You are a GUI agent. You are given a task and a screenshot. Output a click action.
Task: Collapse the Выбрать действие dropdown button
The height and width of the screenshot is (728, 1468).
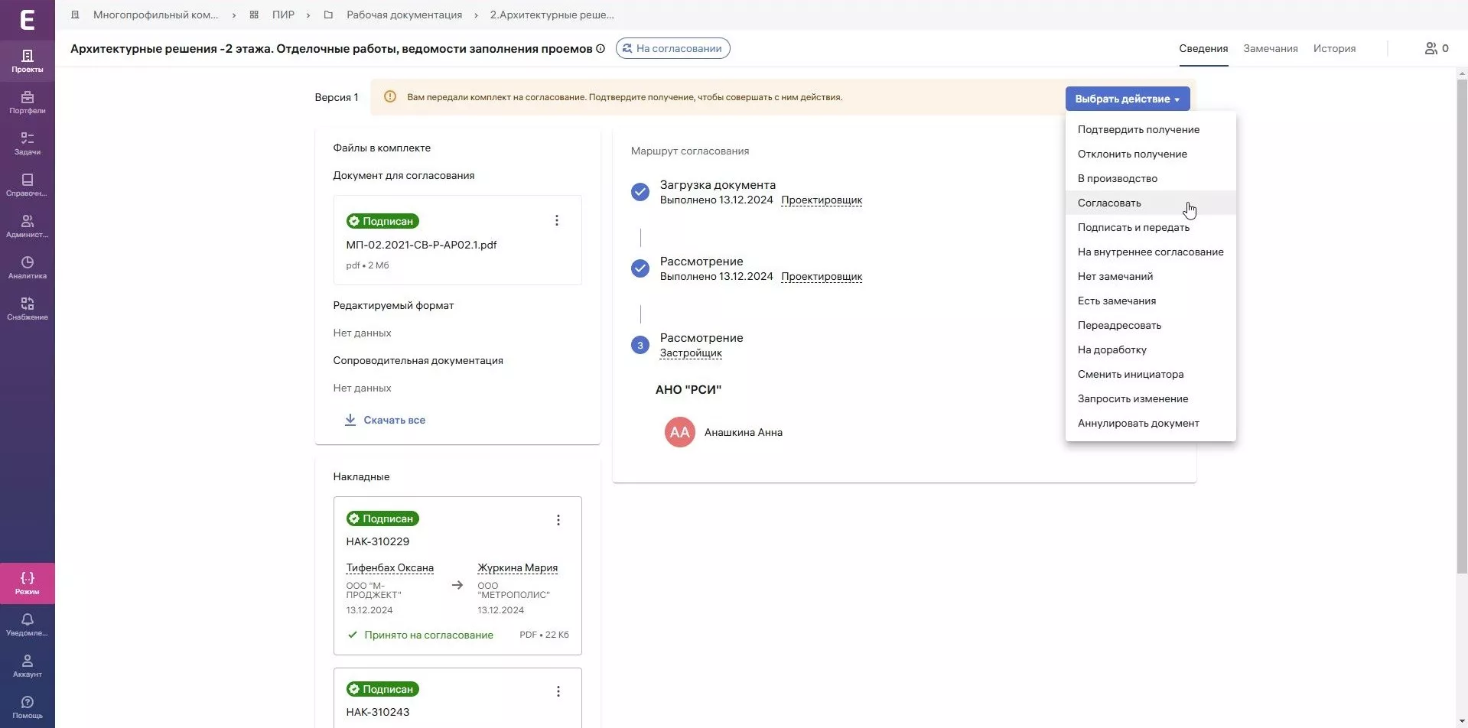click(x=1127, y=99)
